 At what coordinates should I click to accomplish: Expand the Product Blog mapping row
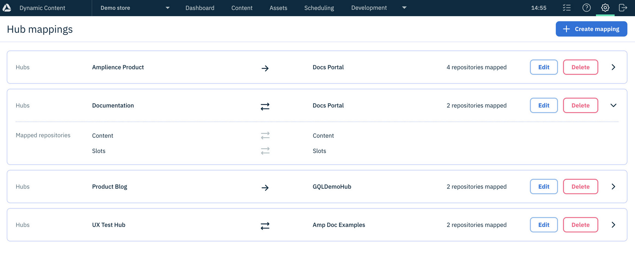click(613, 186)
